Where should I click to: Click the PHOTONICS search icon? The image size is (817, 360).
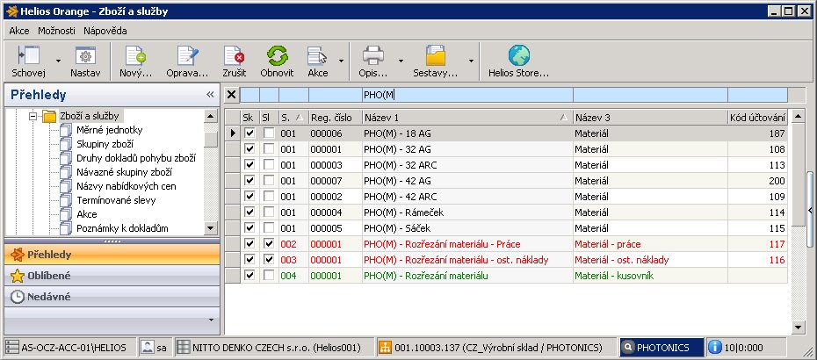628,348
